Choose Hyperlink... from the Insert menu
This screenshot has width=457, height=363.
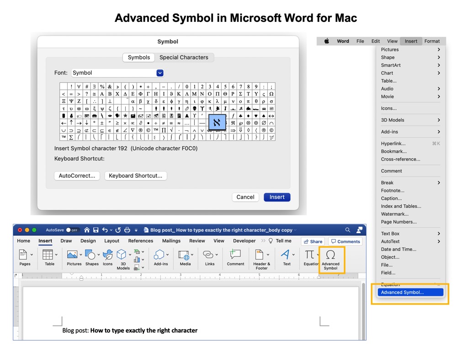410,144
